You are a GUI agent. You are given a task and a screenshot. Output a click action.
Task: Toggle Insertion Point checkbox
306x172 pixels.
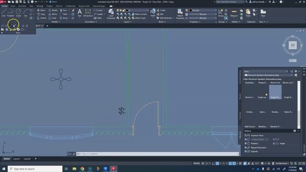(246, 135)
